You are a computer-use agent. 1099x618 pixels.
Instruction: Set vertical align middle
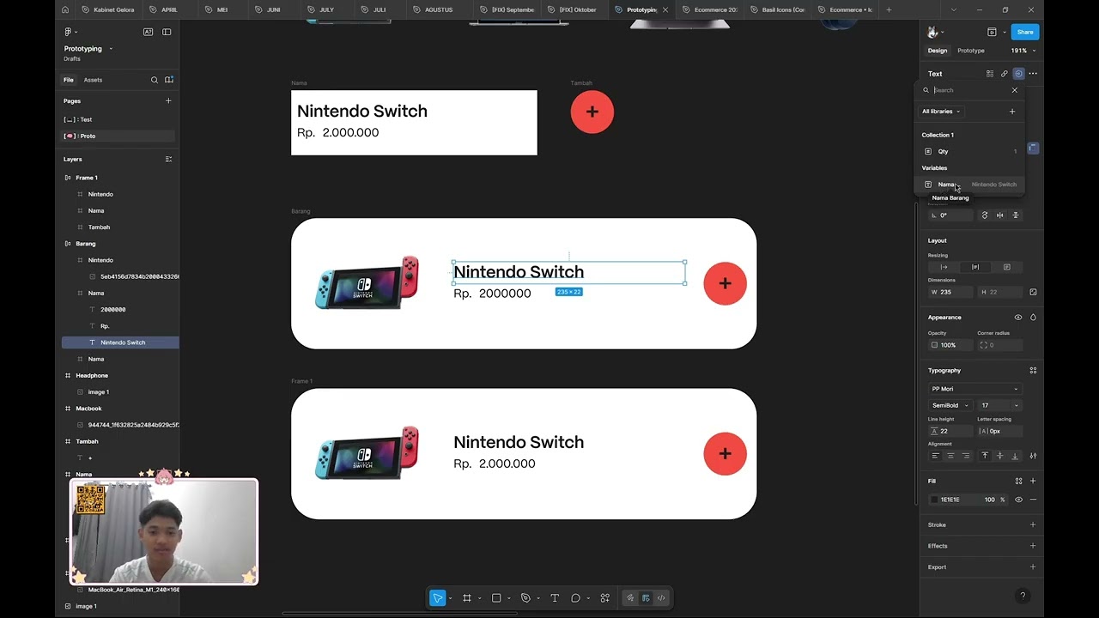point(999,456)
